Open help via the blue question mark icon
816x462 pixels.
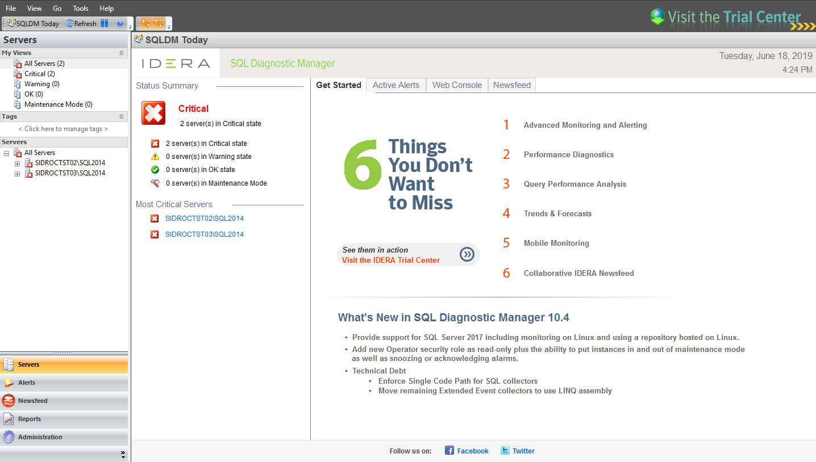119,23
